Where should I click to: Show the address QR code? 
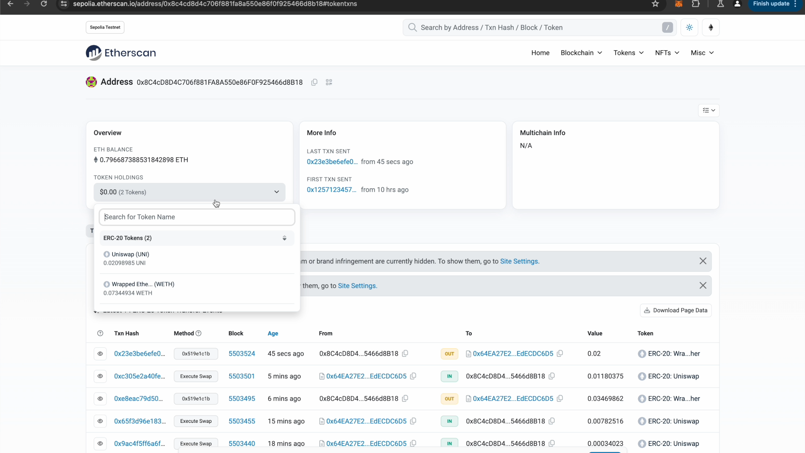(x=329, y=82)
